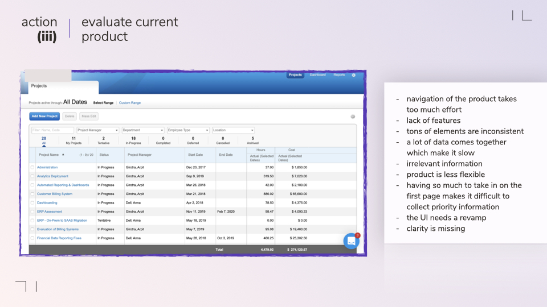Click the Custom Range link
547x307 pixels.
coord(129,103)
